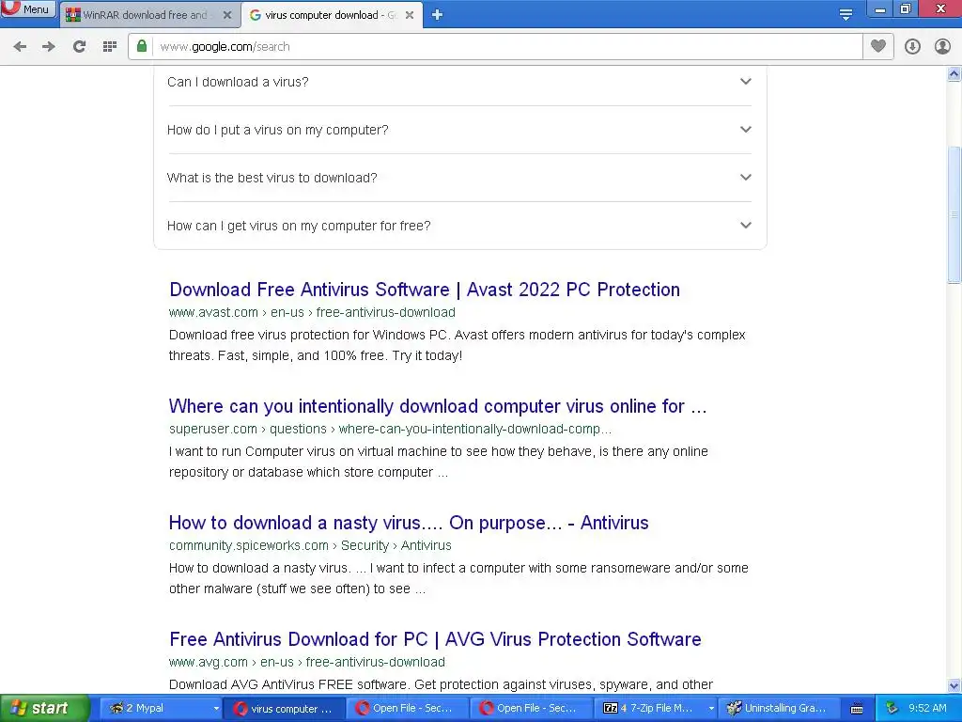
Task: Expand 'How do I put a virus on my computer?'
Action: click(459, 130)
